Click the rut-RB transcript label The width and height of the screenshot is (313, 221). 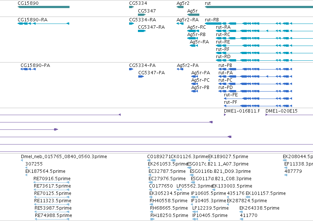[212, 20]
